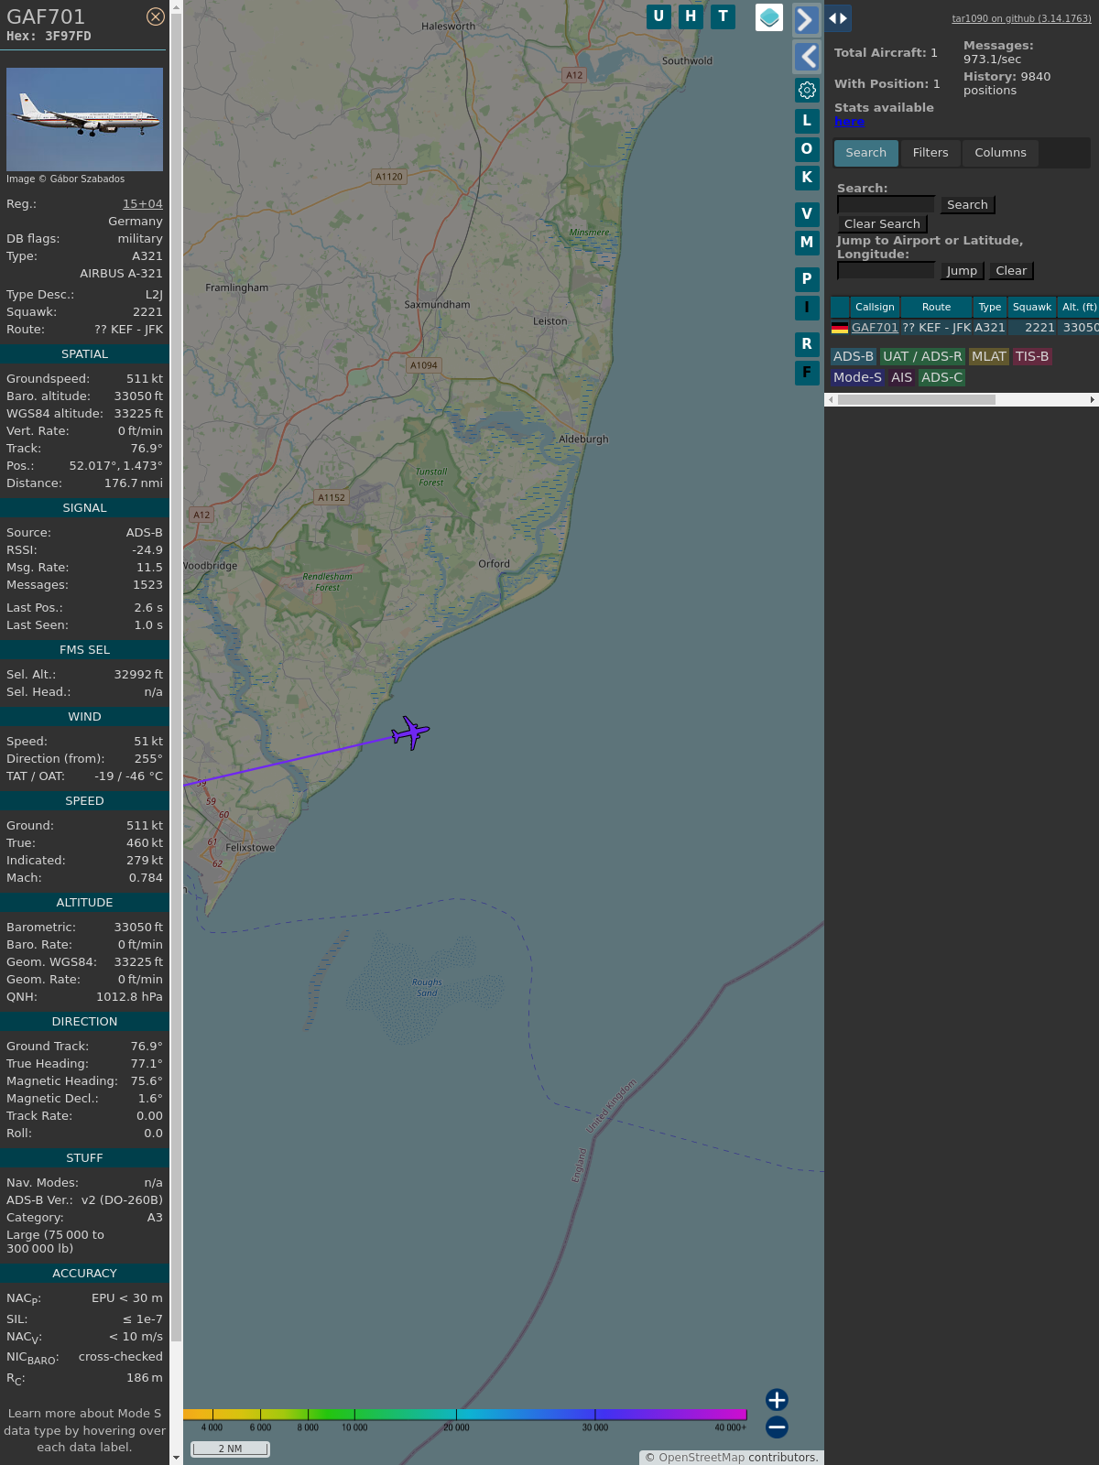Click the TIS-B legend swatch

(x=1032, y=357)
